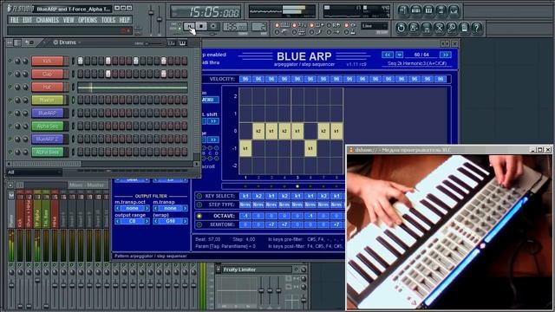Image resolution: width=555 pixels, height=312 pixels.
Task: Click the Fruity Limiter title
Action: pyautogui.click(x=239, y=270)
